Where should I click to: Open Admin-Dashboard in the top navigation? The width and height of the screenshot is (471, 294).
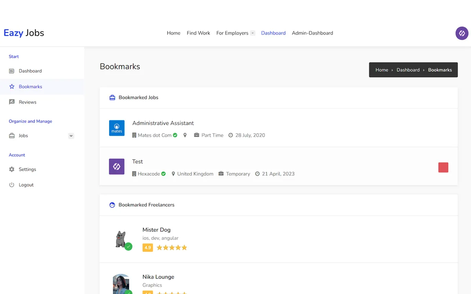click(x=312, y=33)
